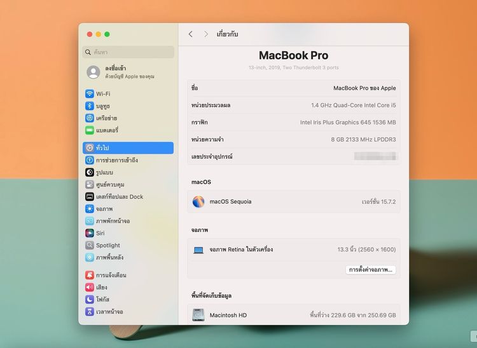Open Screen Saver (ภาพพักหน้าจอ) icon
477x348 pixels.
coord(90,221)
